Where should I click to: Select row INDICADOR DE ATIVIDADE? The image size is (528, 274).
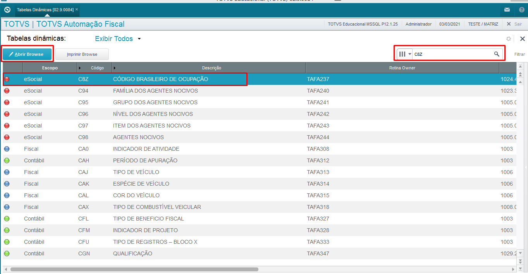pos(260,149)
